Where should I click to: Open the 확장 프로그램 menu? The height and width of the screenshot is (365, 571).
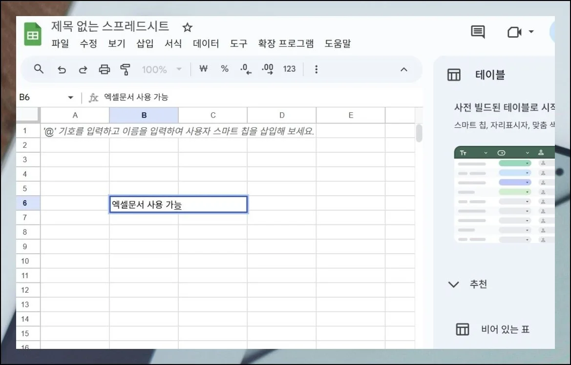click(286, 43)
